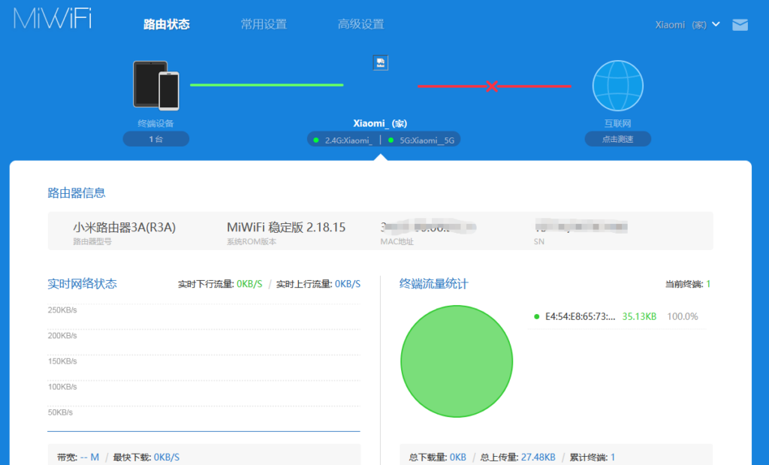Click the MiWiFi 稳定版 2.18.15 version text

point(286,227)
